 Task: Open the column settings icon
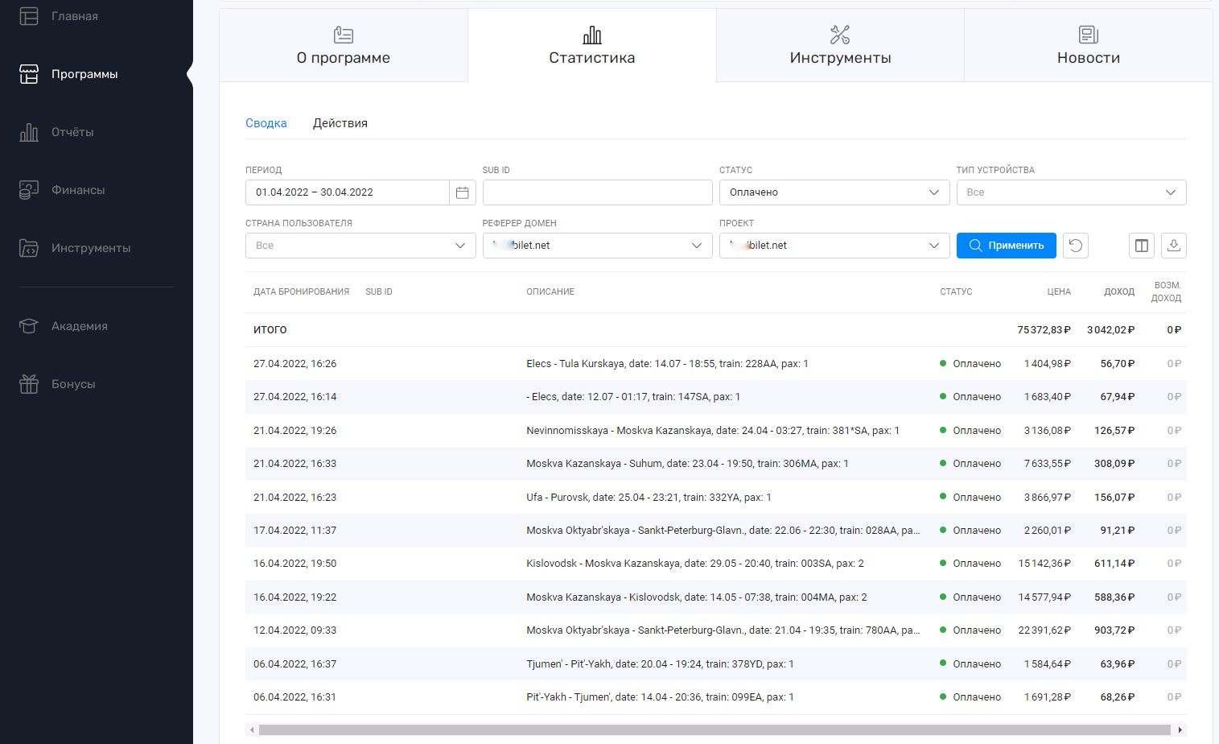1141,246
